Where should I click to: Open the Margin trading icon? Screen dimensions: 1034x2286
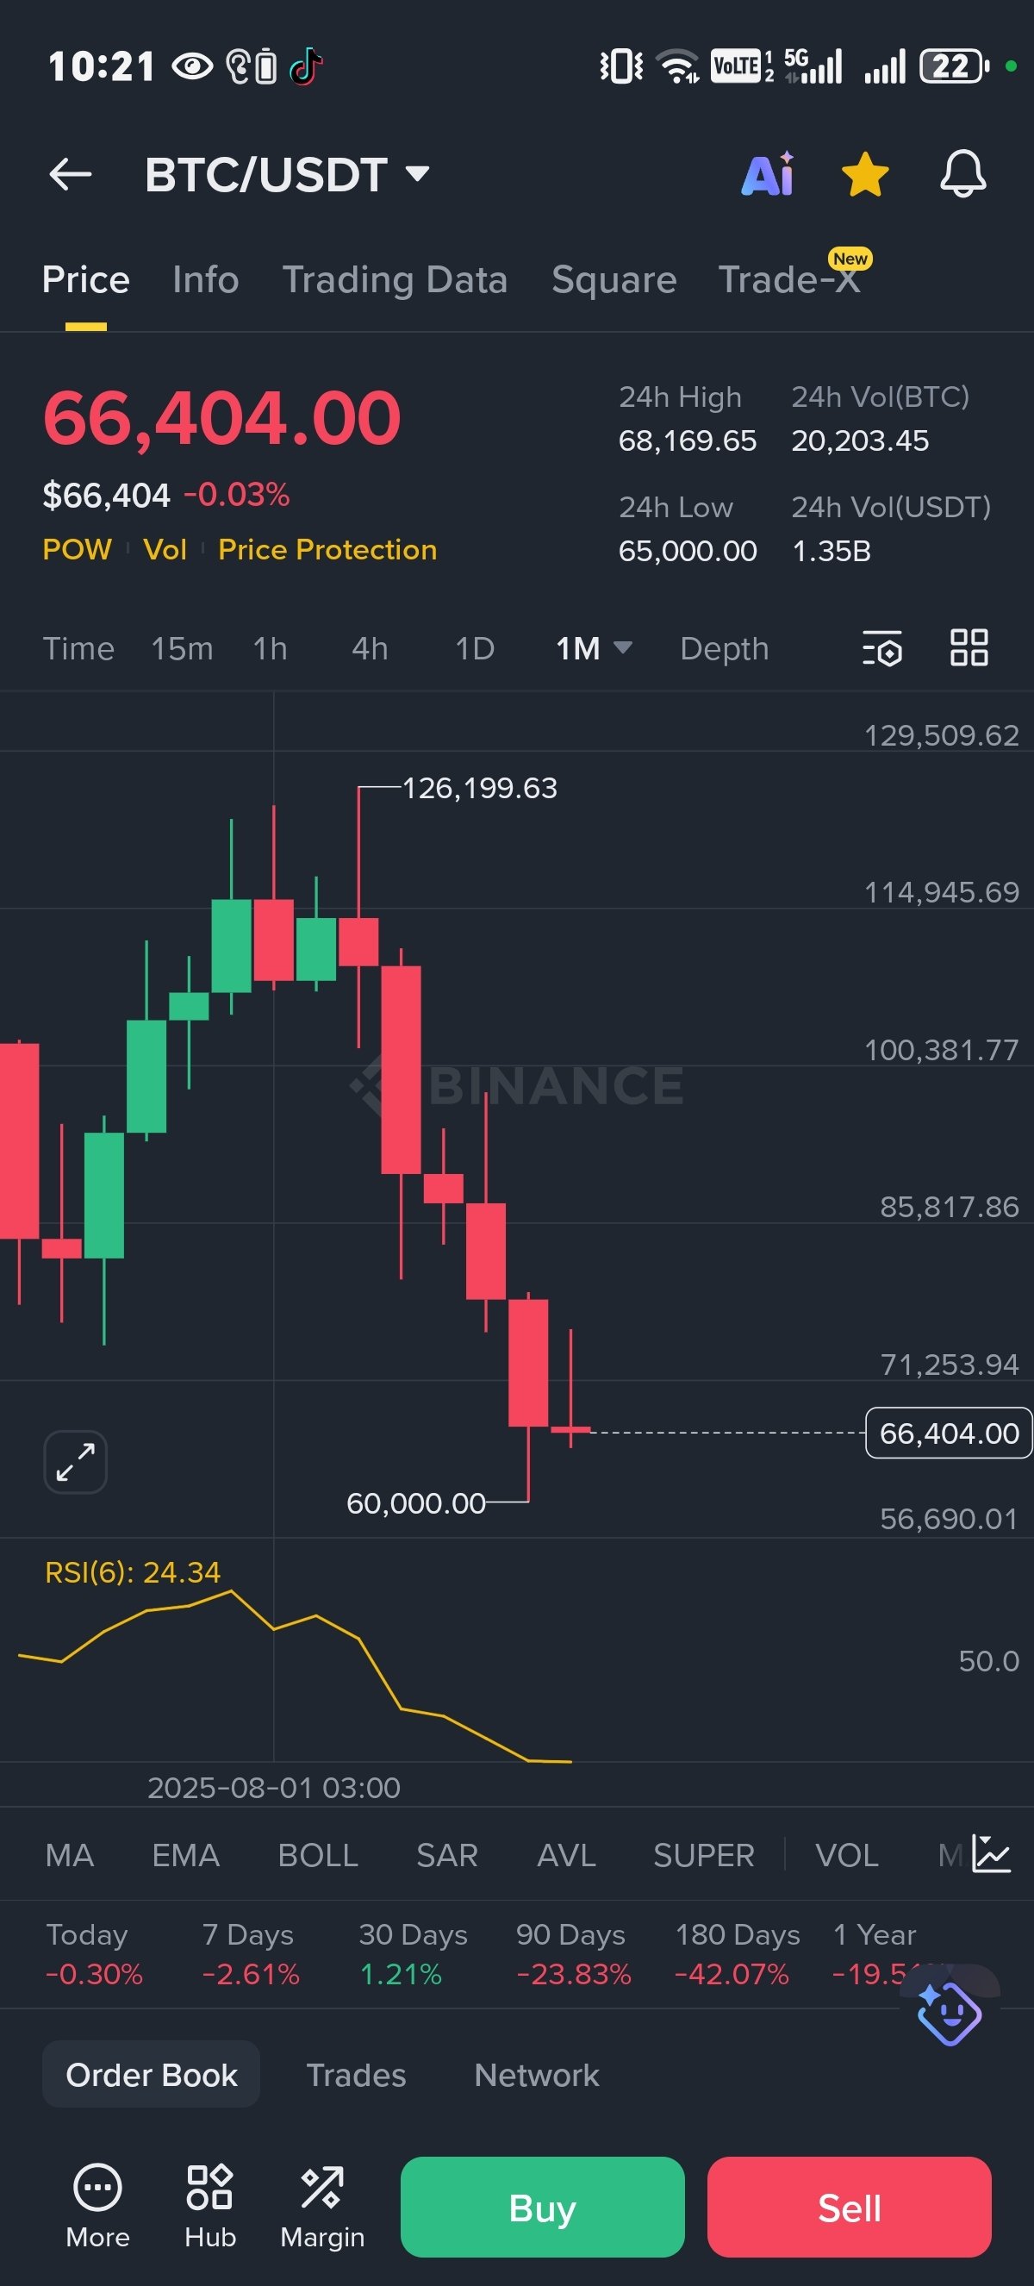tap(323, 2206)
